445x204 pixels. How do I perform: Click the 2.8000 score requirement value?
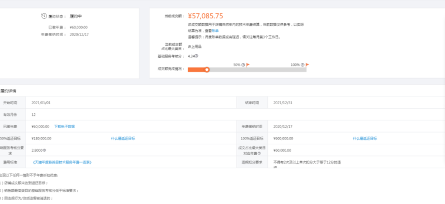tap(37, 150)
